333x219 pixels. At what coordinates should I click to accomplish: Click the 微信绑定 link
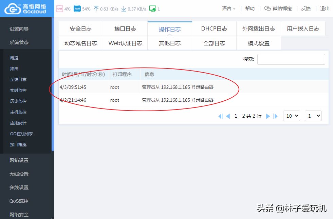click(x=282, y=8)
